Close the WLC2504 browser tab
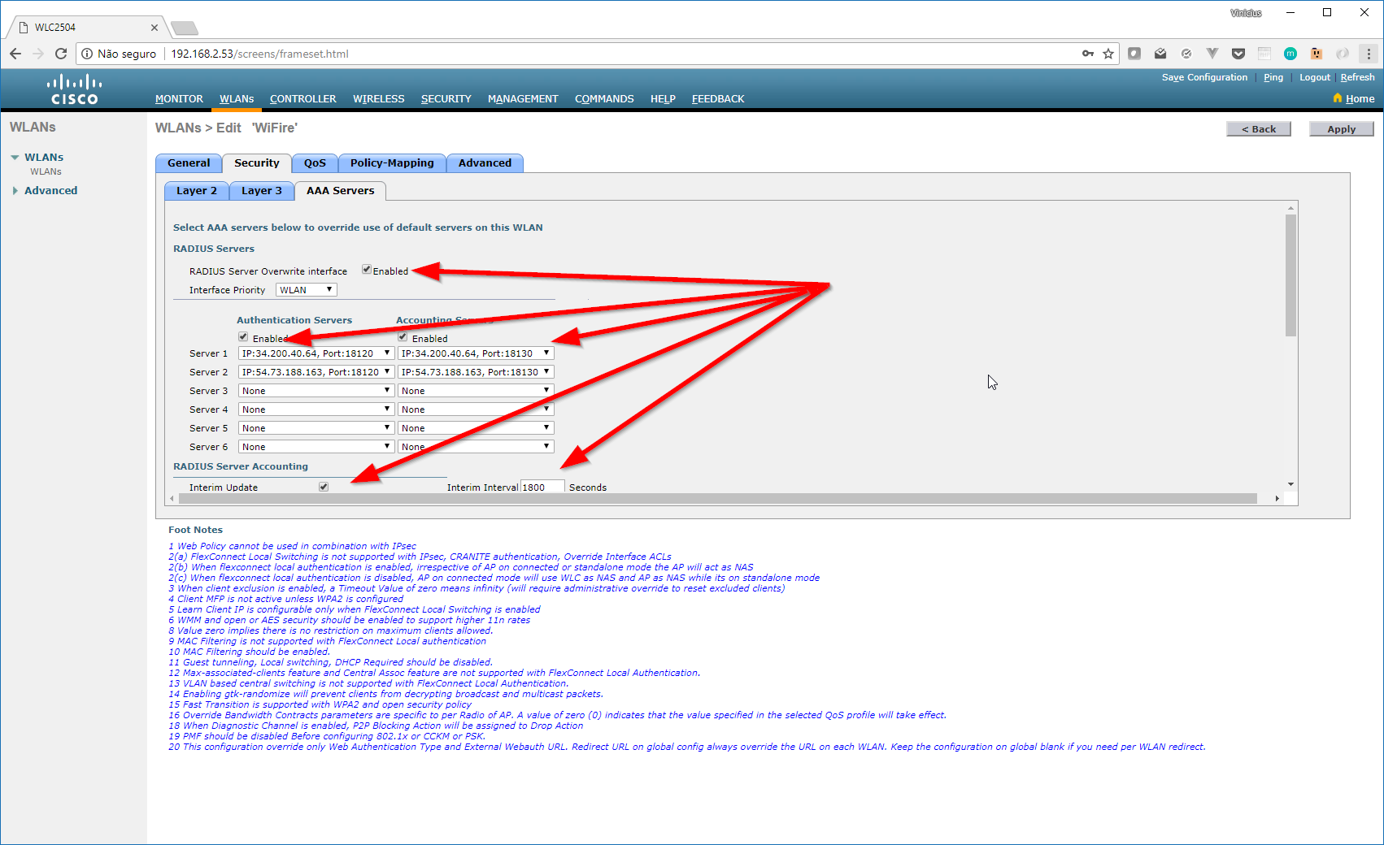Screen dimensions: 1384x845 point(155,28)
